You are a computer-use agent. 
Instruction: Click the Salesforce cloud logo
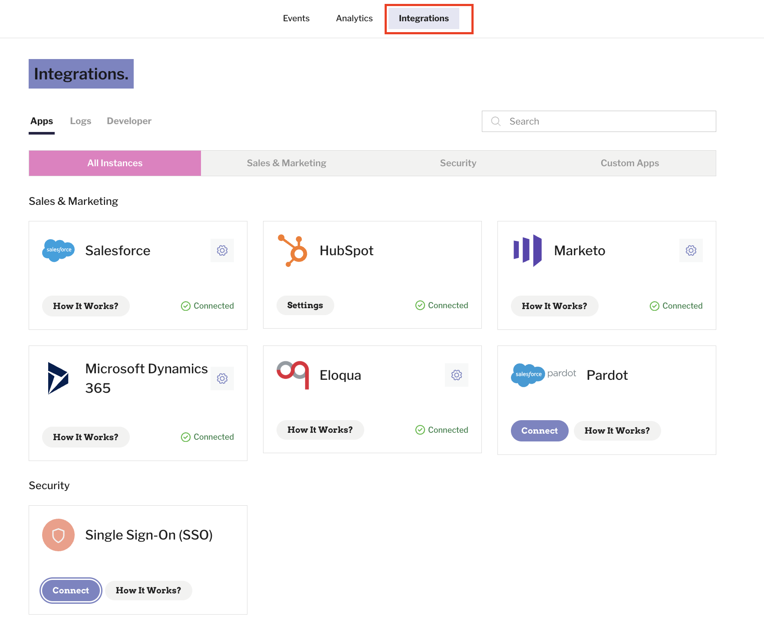click(58, 250)
